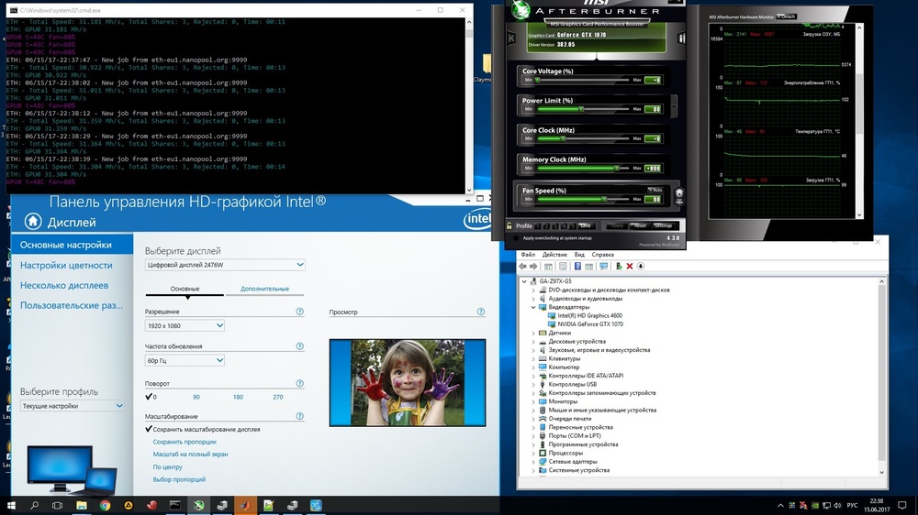This screenshot has width=918, height=515.
Task: Adjust the Power Limit slider
Action: click(583, 109)
